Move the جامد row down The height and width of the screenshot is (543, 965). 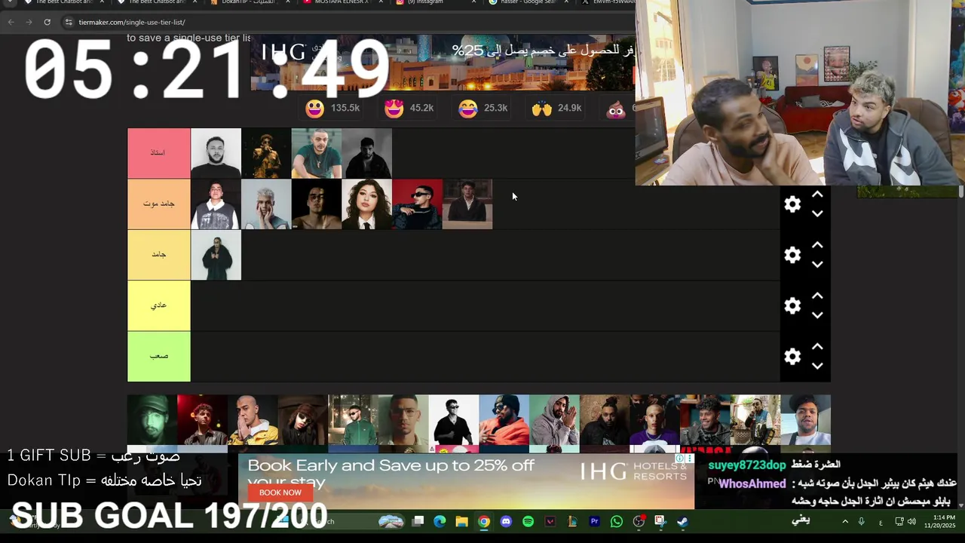(x=817, y=264)
